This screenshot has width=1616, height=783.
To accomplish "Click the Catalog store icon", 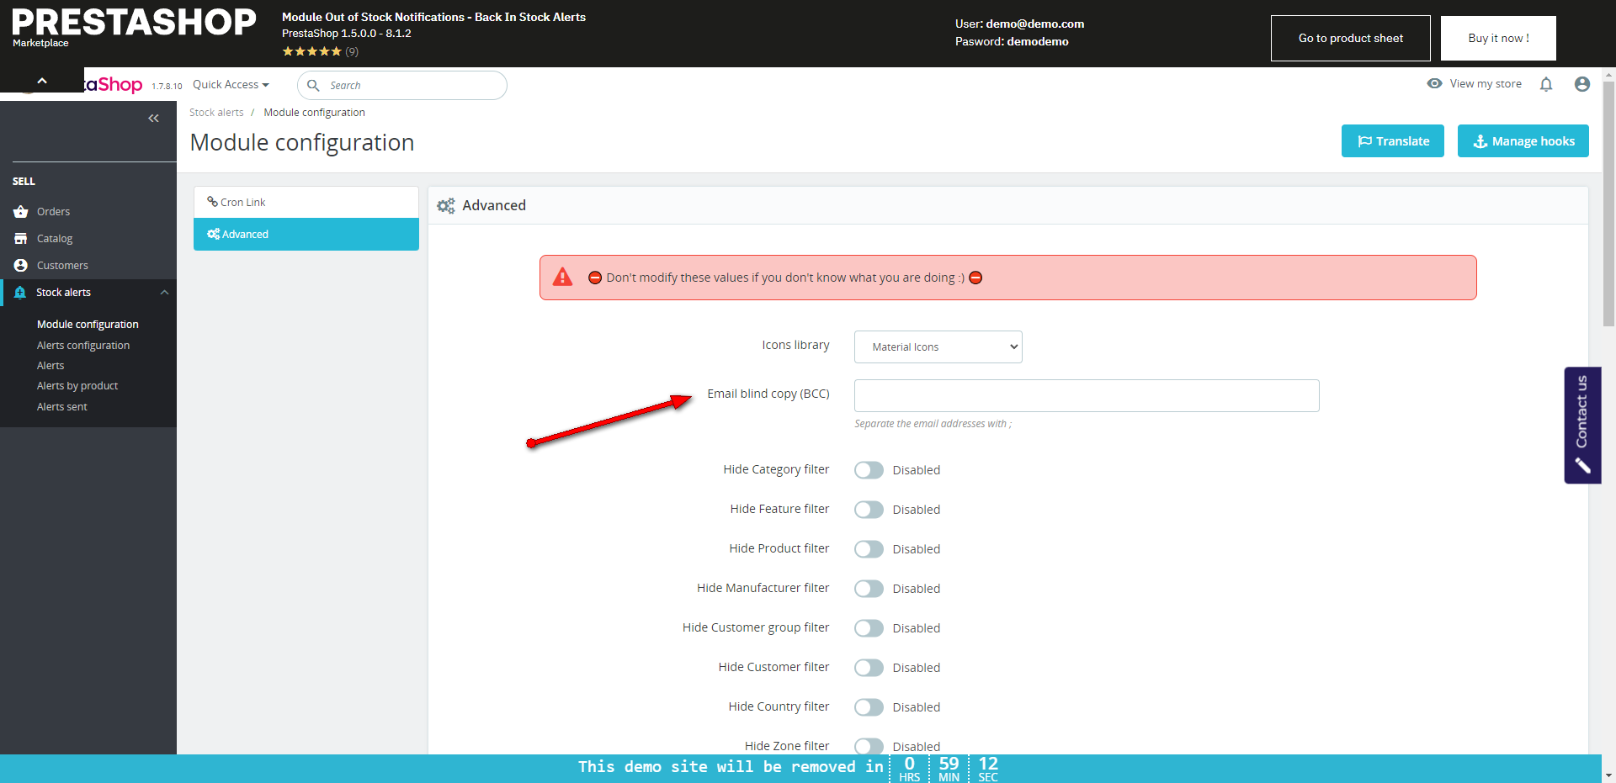I will click(x=21, y=239).
